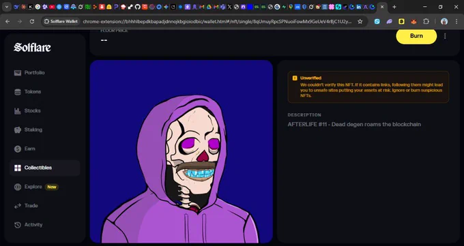
Task: Open the purple feather extension
Action: click(x=389, y=22)
